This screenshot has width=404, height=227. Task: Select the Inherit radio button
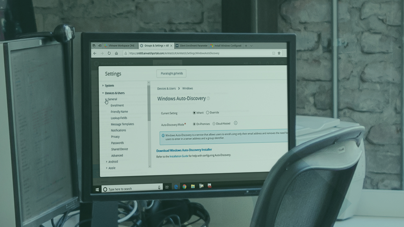(194, 113)
